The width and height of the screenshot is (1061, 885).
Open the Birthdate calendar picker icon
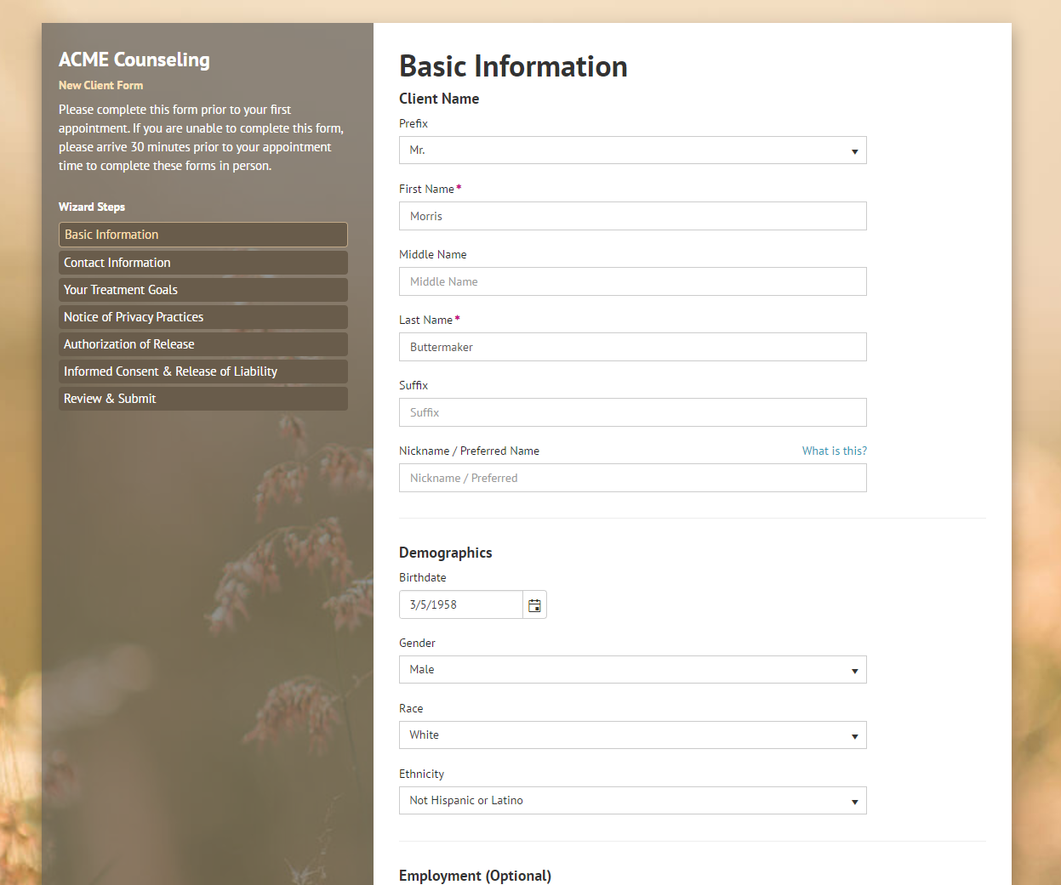534,605
